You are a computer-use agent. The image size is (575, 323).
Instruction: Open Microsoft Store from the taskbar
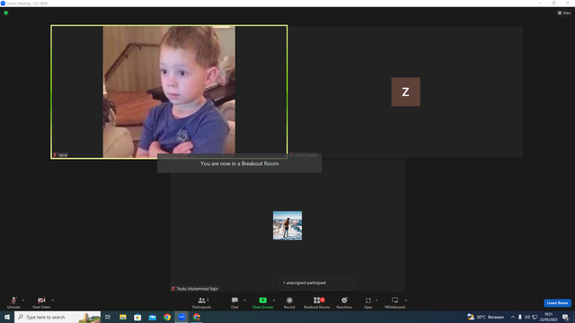click(137, 317)
